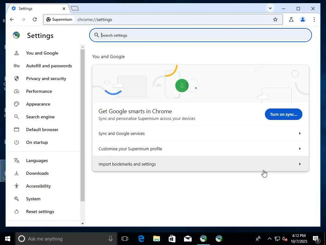
Task: Click the On startup power icon
Action: pyautogui.click(x=17, y=142)
